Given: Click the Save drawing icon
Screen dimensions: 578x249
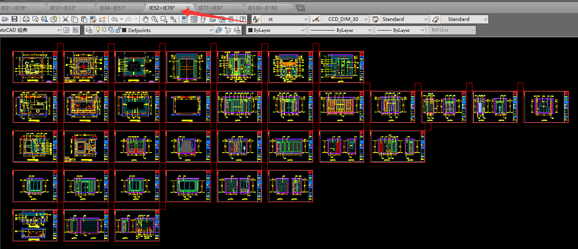Looking at the screenshot, I should point(14,19).
